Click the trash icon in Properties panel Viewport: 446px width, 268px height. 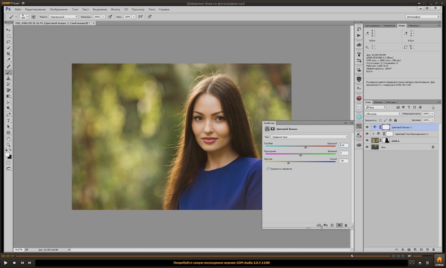[346, 225]
